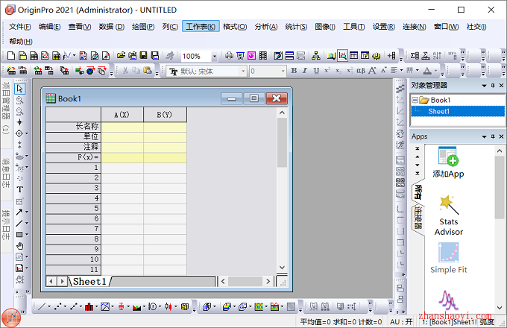The width and height of the screenshot is (507, 328).
Task: Click the Column bar chart icon
Action: coord(89,306)
